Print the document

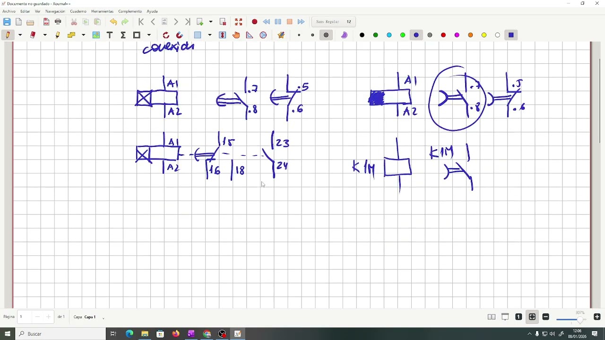click(58, 22)
